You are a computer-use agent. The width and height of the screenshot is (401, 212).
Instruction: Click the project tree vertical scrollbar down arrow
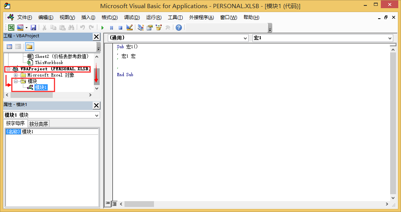point(97,89)
